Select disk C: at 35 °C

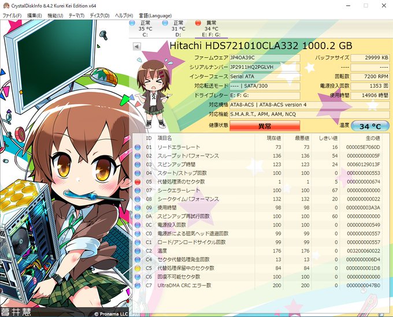pyautogui.click(x=145, y=29)
